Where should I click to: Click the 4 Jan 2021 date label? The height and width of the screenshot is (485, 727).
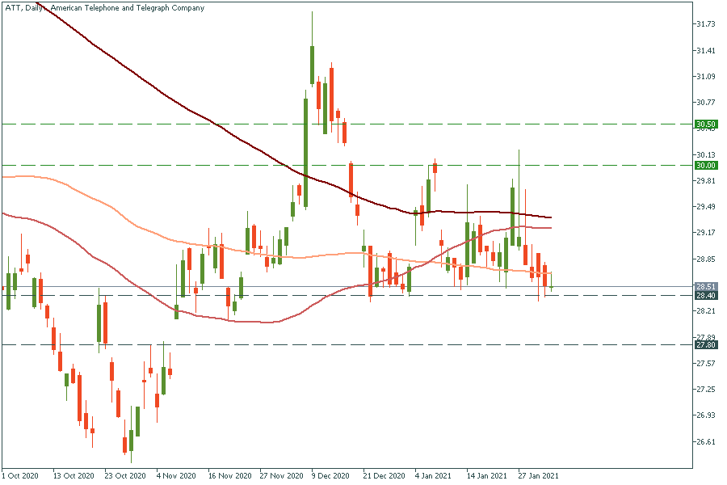point(434,476)
